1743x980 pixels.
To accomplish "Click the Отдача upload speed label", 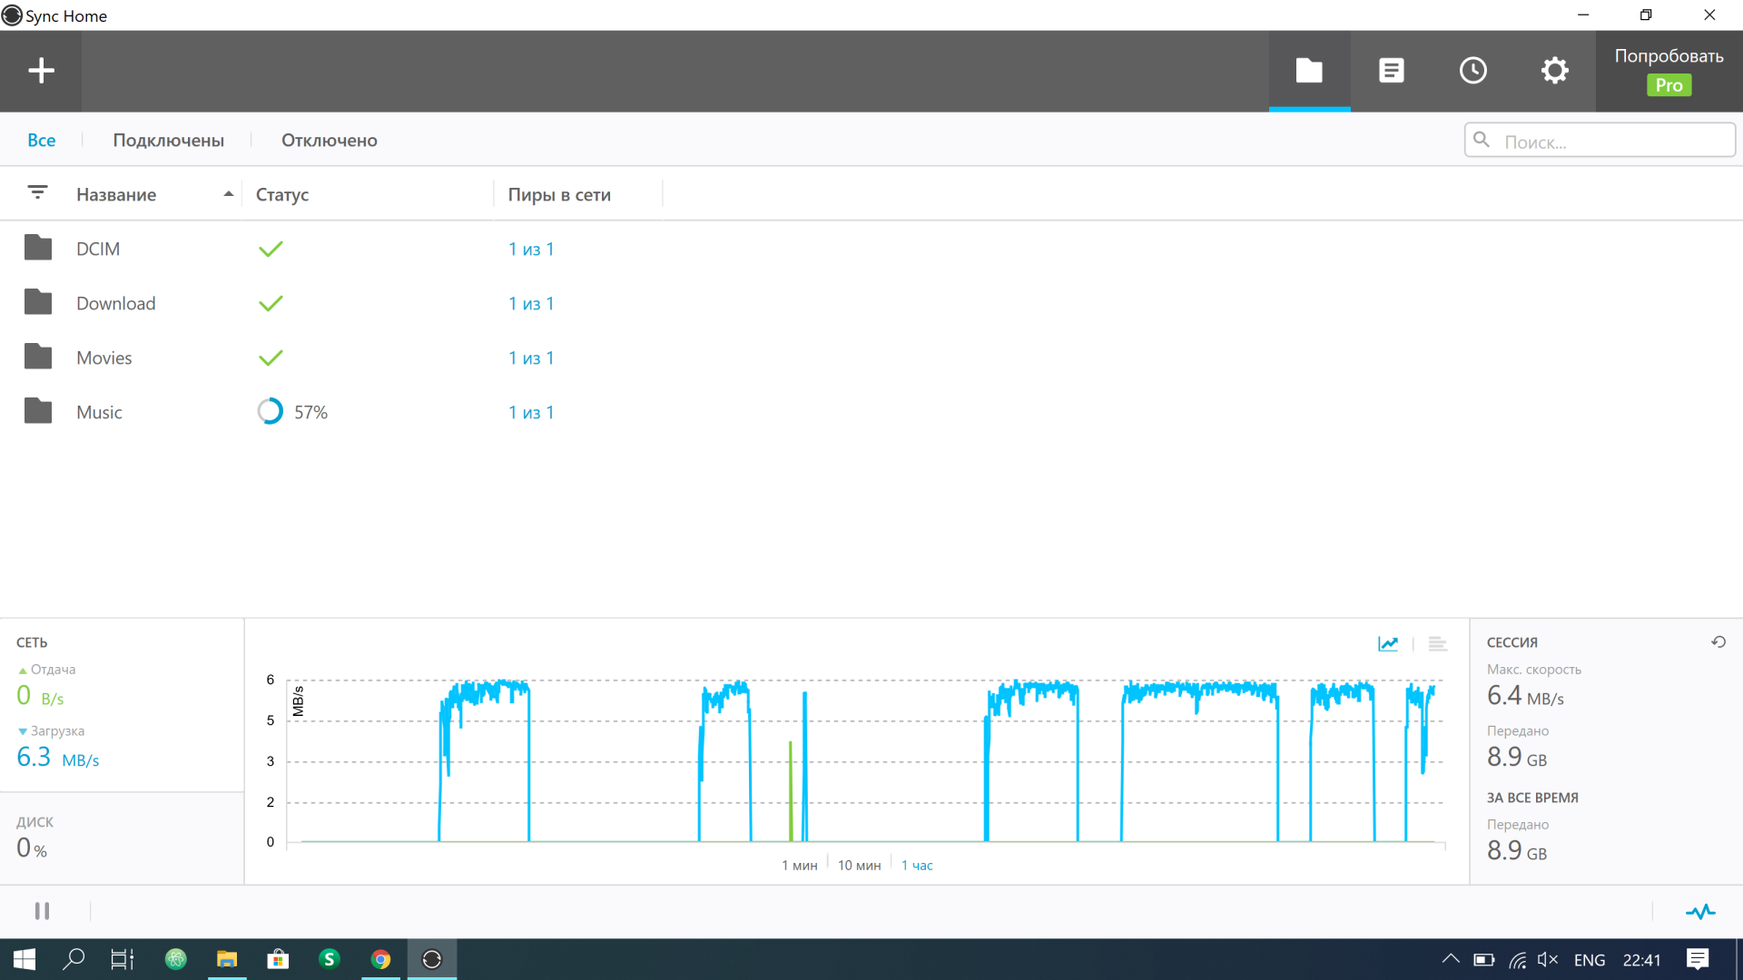I will pos(53,670).
